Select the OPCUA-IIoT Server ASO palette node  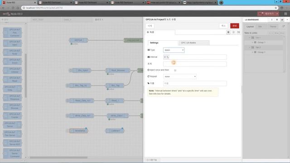point(12,143)
